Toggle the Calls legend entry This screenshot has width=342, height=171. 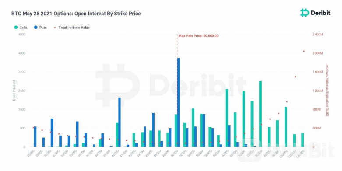click(21, 28)
